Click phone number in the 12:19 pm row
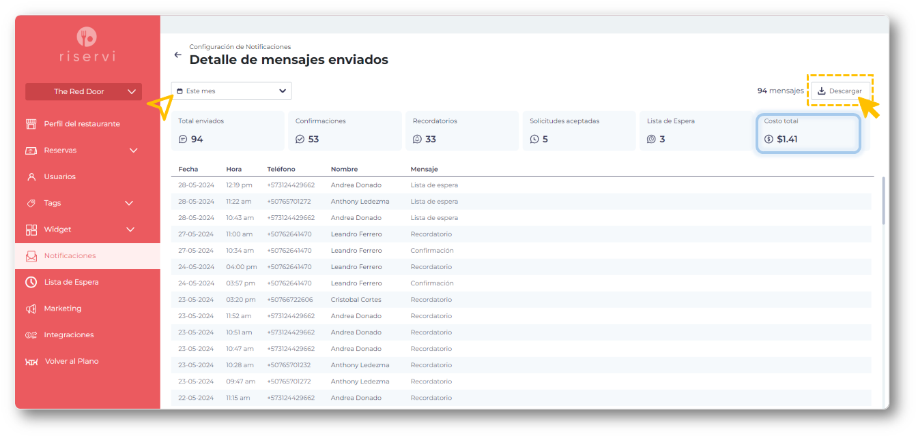Screen dimensions: 918x438 click(291, 185)
